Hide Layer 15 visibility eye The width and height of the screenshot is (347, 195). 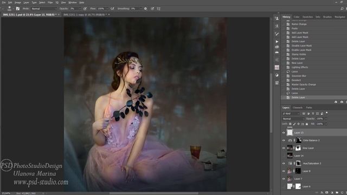pos(284,133)
